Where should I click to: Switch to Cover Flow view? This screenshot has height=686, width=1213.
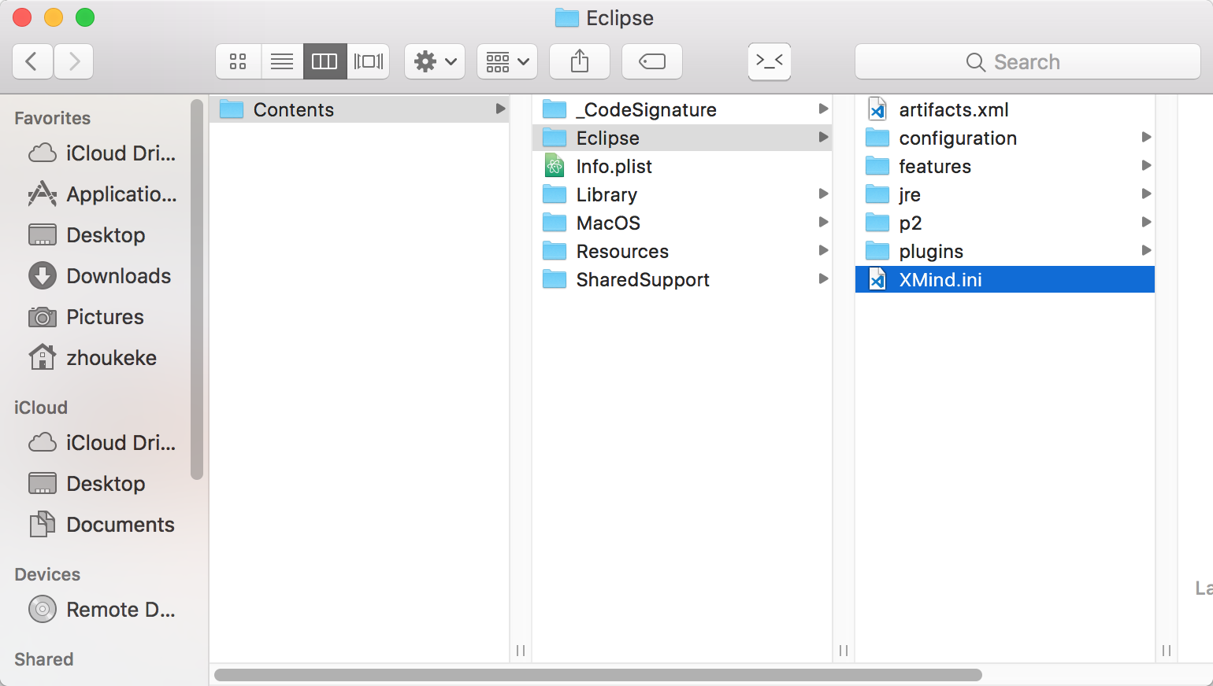pos(369,61)
